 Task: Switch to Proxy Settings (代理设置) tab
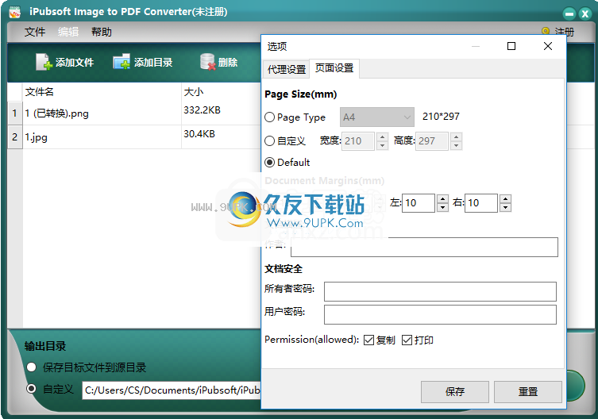[x=287, y=69]
